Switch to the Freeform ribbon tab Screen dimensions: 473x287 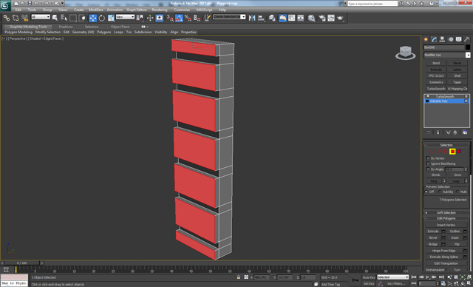point(66,27)
